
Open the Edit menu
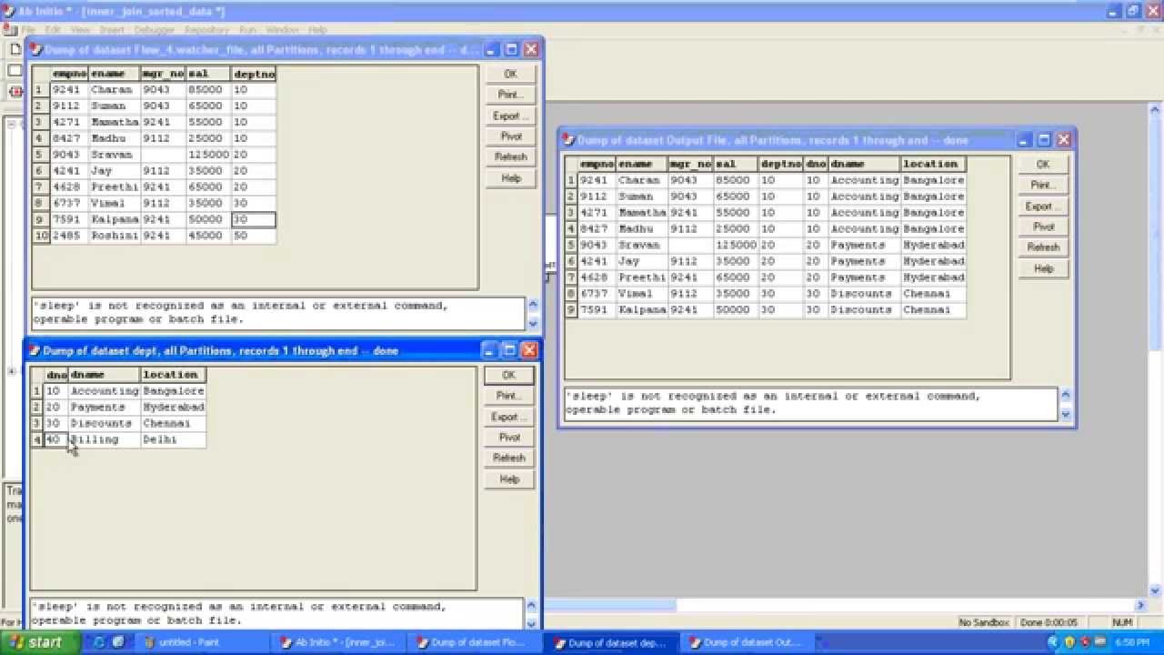(54, 30)
